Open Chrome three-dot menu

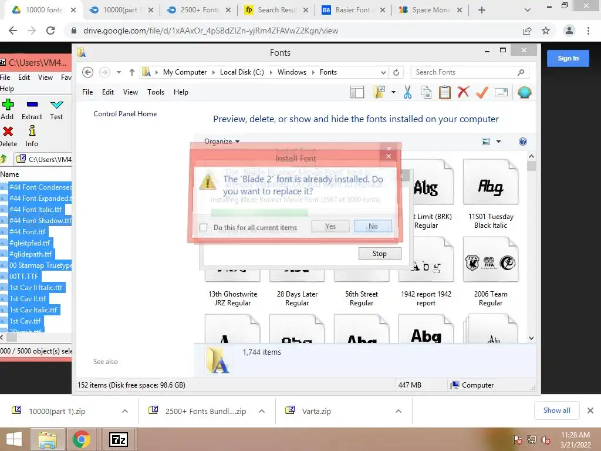coord(588,31)
